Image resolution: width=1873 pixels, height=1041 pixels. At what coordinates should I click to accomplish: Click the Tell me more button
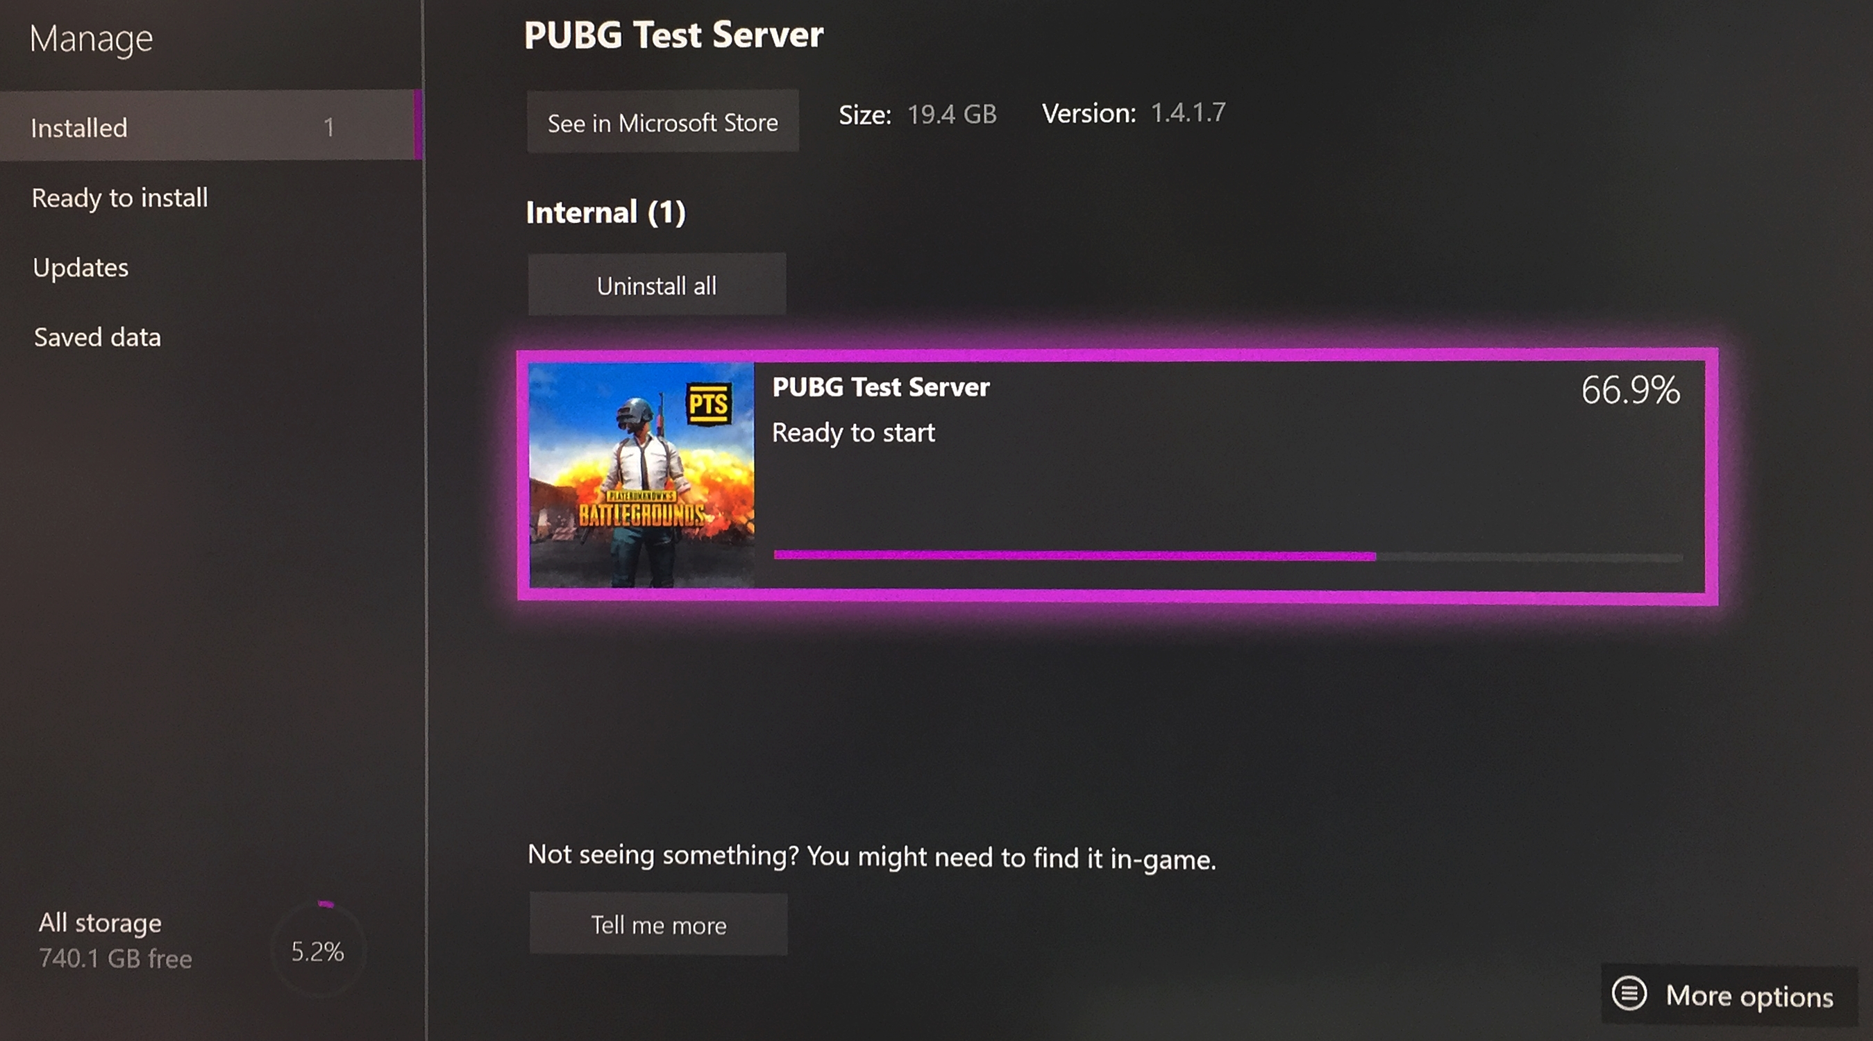(x=657, y=923)
